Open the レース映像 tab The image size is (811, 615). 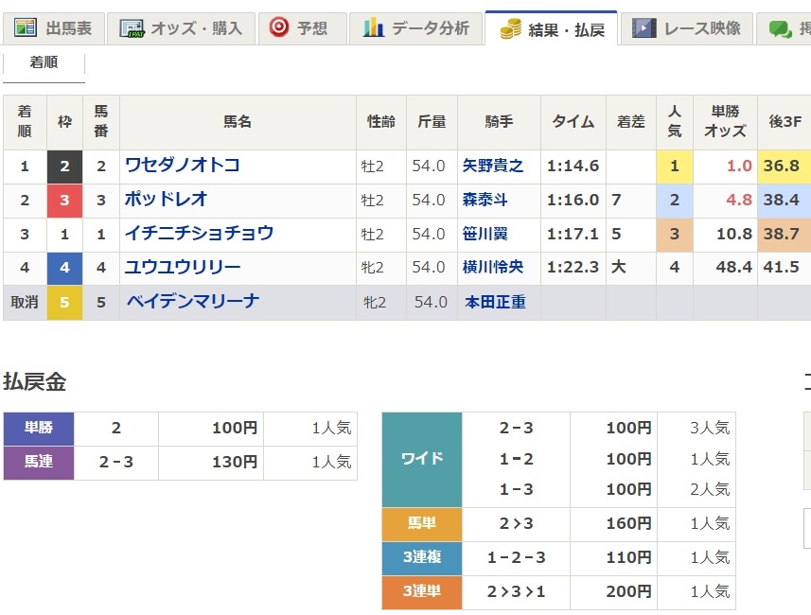point(686,28)
